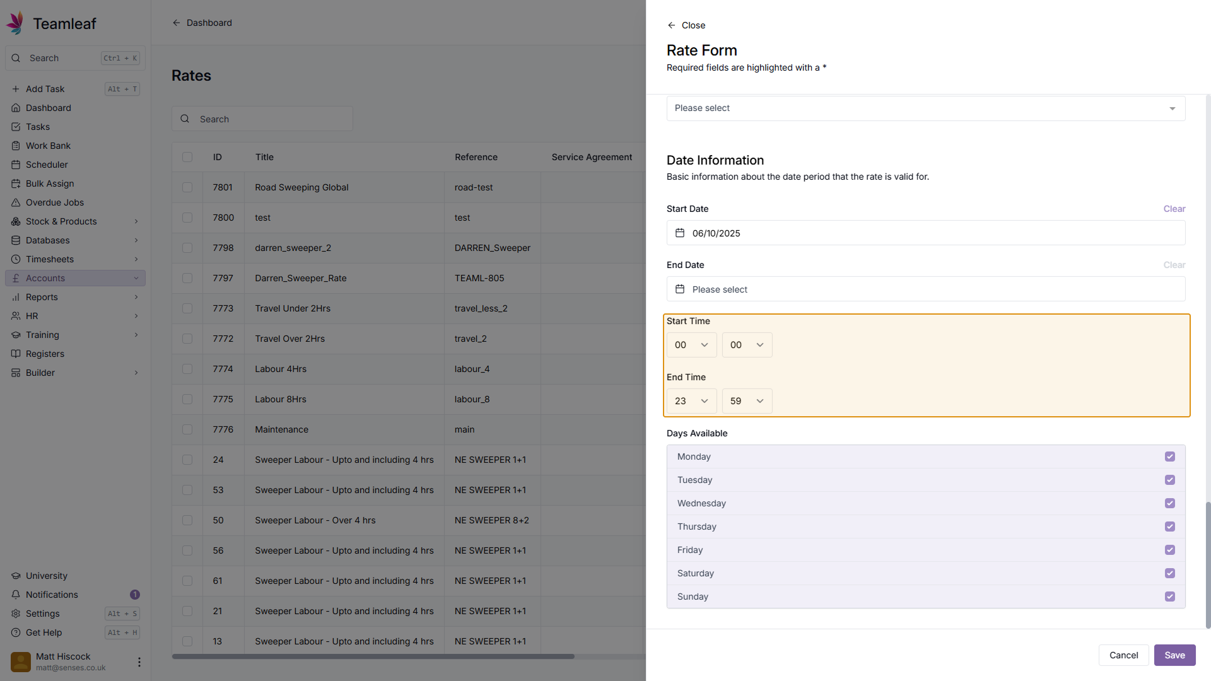Image resolution: width=1211 pixels, height=681 pixels.
Task: Toggle the Saturday availability checkbox
Action: (x=1170, y=573)
